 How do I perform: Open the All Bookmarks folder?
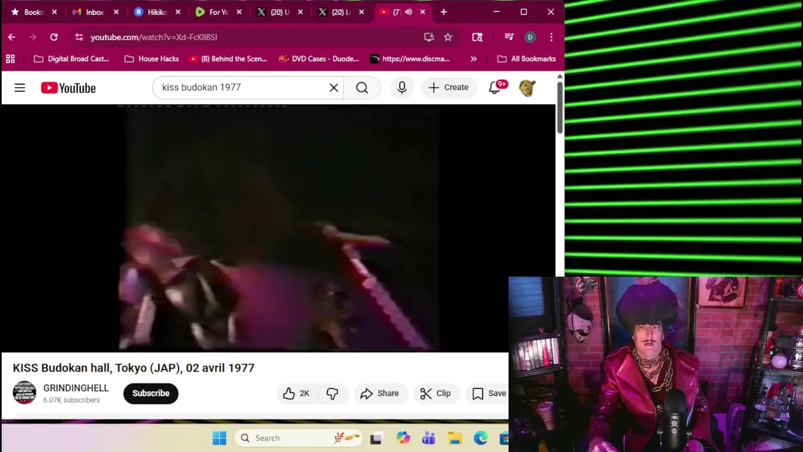[x=526, y=58]
